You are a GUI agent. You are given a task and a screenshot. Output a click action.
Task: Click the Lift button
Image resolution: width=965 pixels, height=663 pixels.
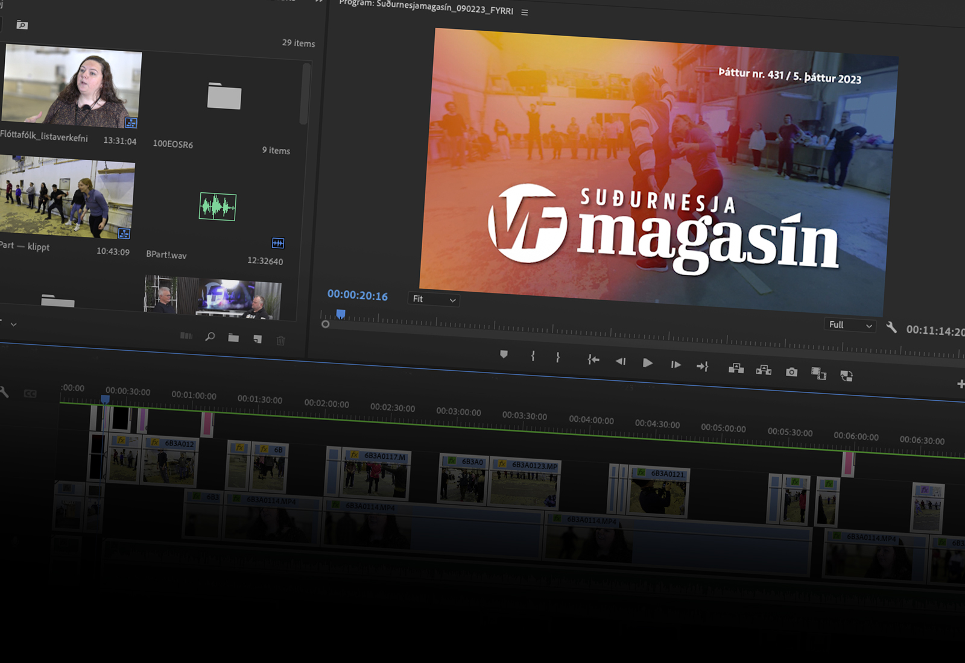[x=736, y=368]
